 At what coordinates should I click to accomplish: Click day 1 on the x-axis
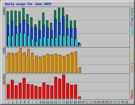tap(9, 102)
